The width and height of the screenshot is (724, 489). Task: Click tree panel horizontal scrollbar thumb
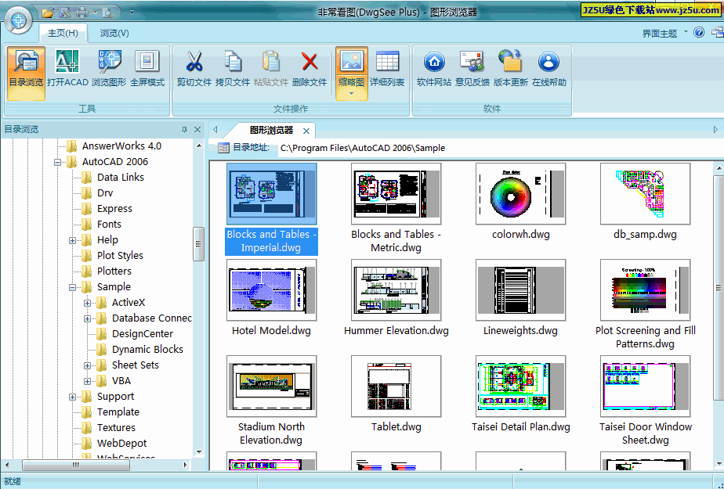click(76, 465)
